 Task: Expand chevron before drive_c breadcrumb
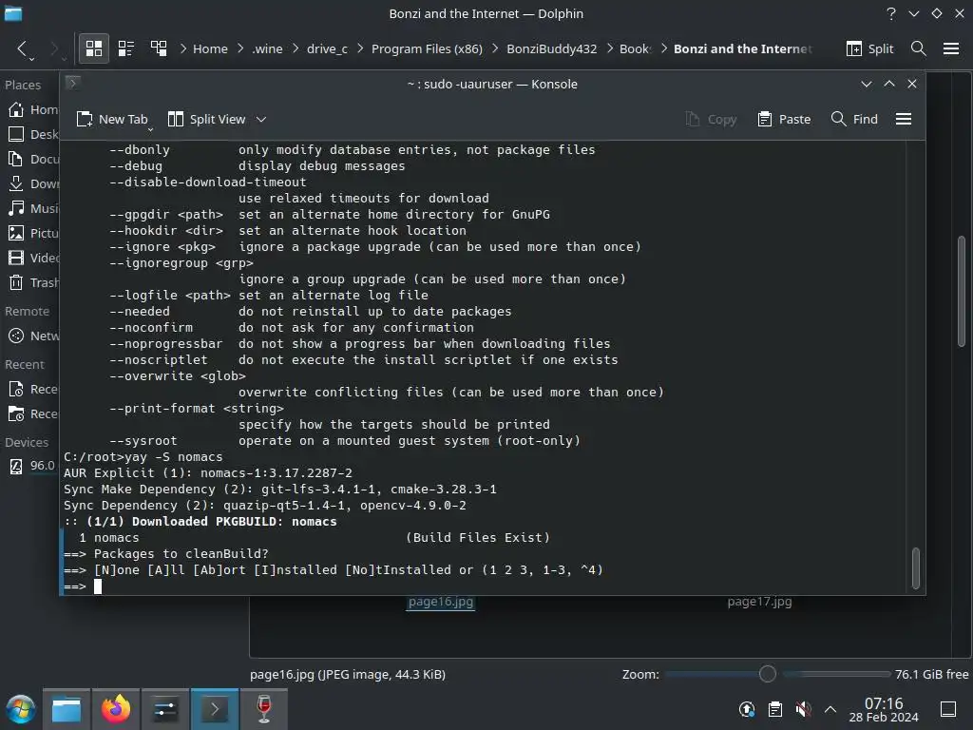point(296,48)
